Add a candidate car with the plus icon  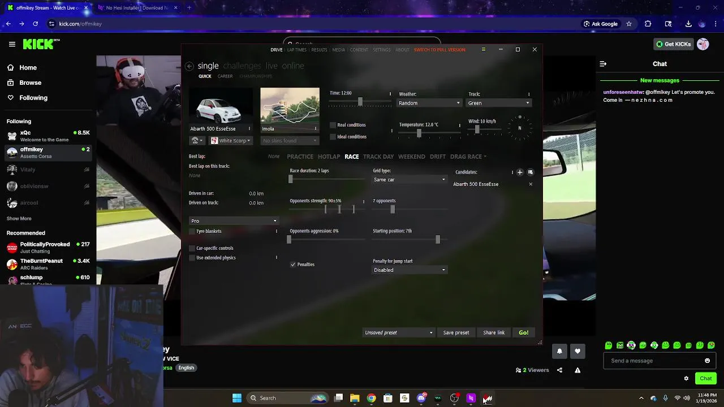pos(520,172)
